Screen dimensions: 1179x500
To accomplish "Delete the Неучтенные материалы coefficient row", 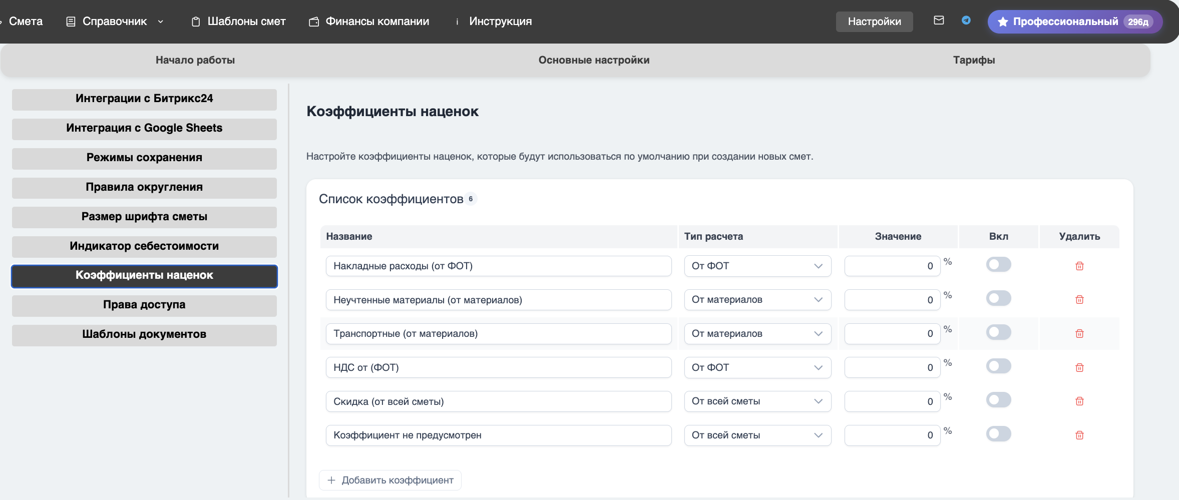I will point(1079,299).
